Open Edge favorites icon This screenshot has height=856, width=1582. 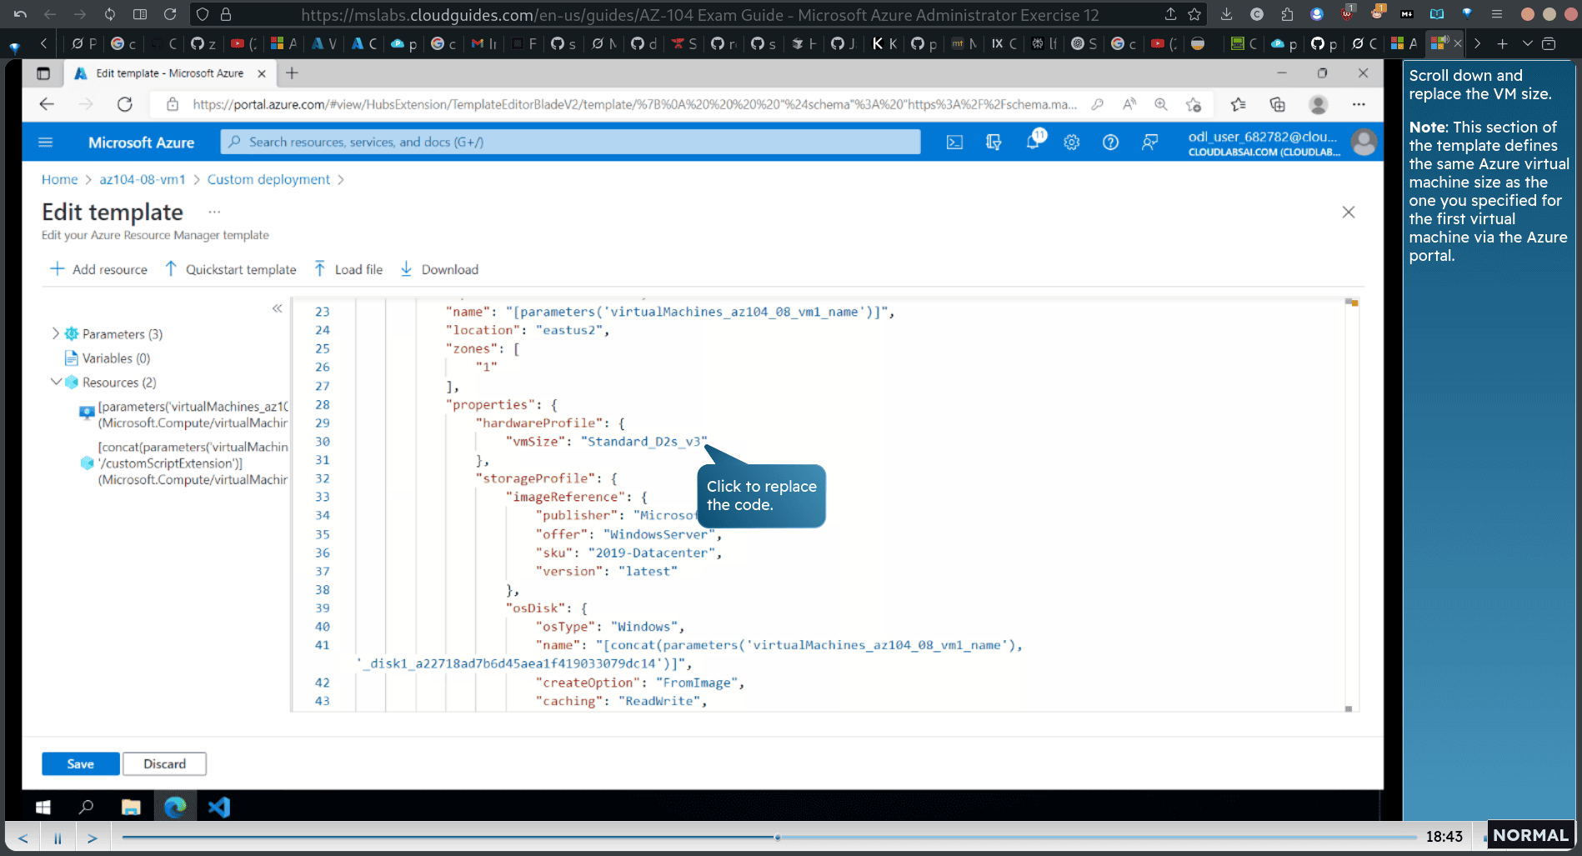[x=1238, y=104]
